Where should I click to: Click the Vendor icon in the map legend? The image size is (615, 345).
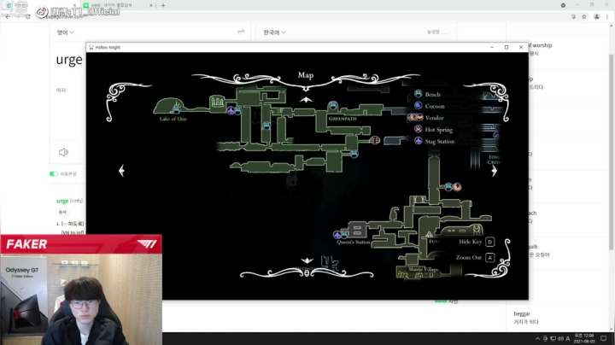[415, 117]
